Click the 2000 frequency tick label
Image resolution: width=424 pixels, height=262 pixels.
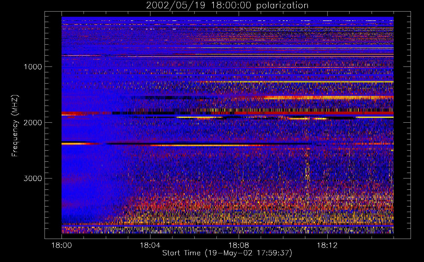(33, 123)
